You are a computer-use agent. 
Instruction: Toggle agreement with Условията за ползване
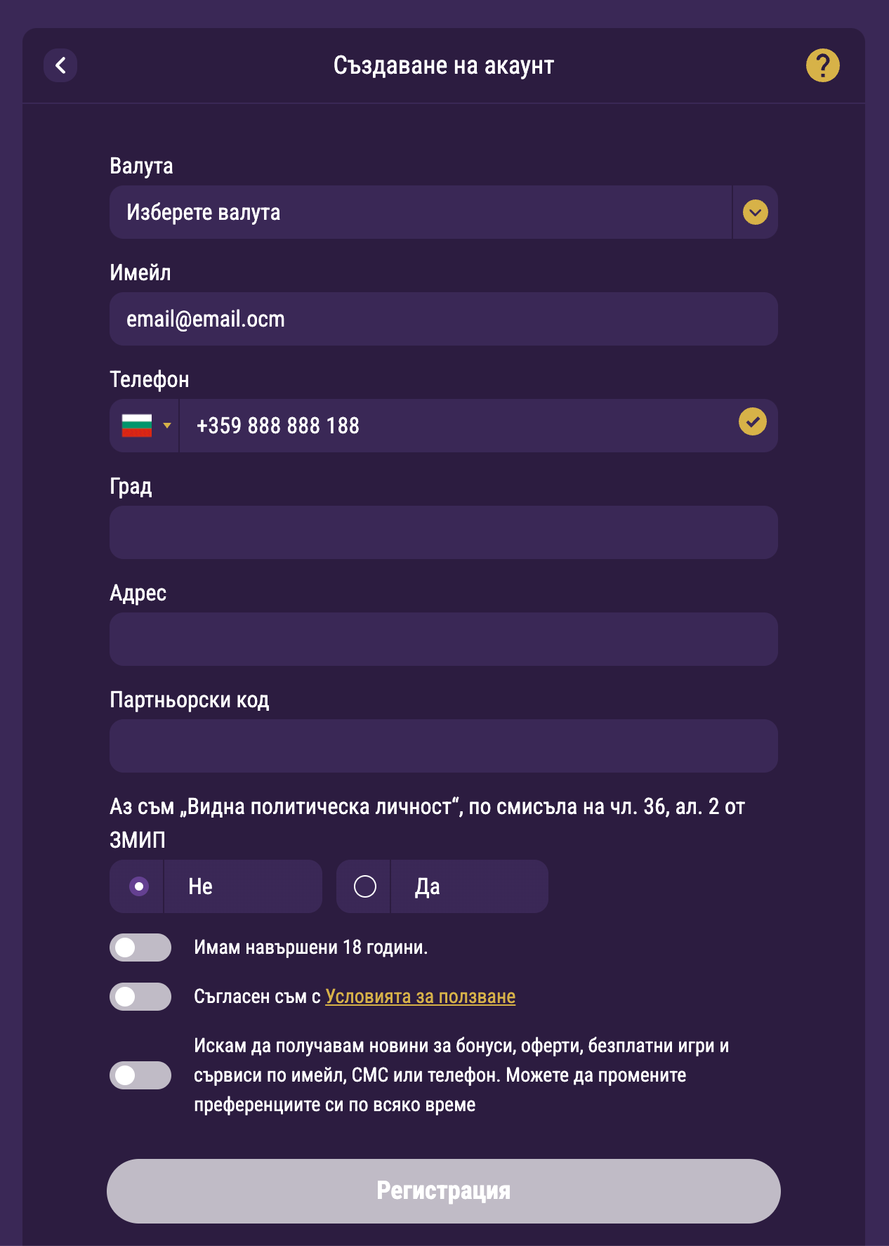[140, 997]
